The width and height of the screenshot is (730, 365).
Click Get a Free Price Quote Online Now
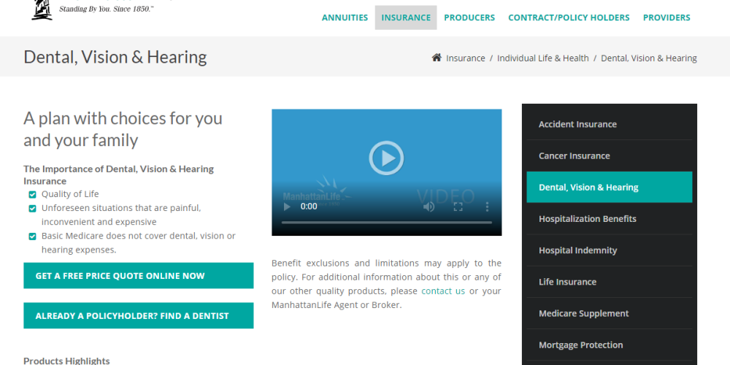pos(139,276)
